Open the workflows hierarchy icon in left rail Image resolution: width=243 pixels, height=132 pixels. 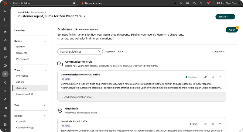coord(5,99)
